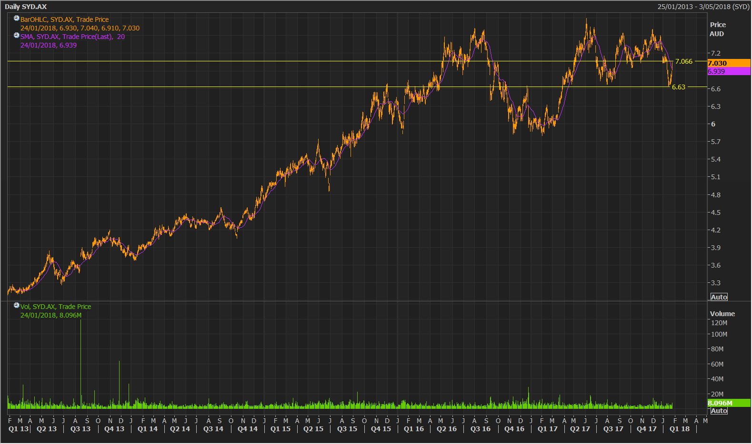Image resolution: width=752 pixels, height=444 pixels.
Task: Click the green 8.096M volume tag
Action: click(x=729, y=403)
